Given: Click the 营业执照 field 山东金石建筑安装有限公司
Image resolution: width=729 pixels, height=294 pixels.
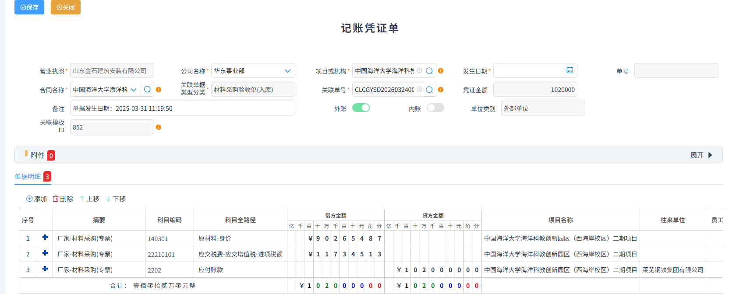Looking at the screenshot, I should (112, 71).
